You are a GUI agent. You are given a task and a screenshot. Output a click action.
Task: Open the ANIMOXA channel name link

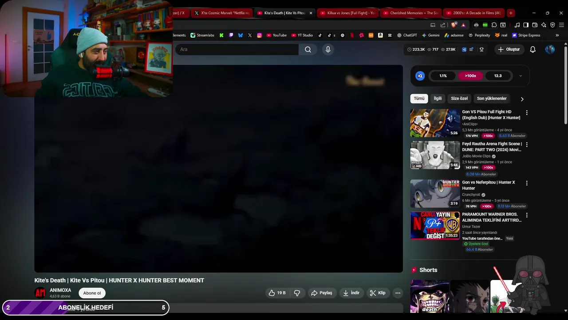(60, 290)
